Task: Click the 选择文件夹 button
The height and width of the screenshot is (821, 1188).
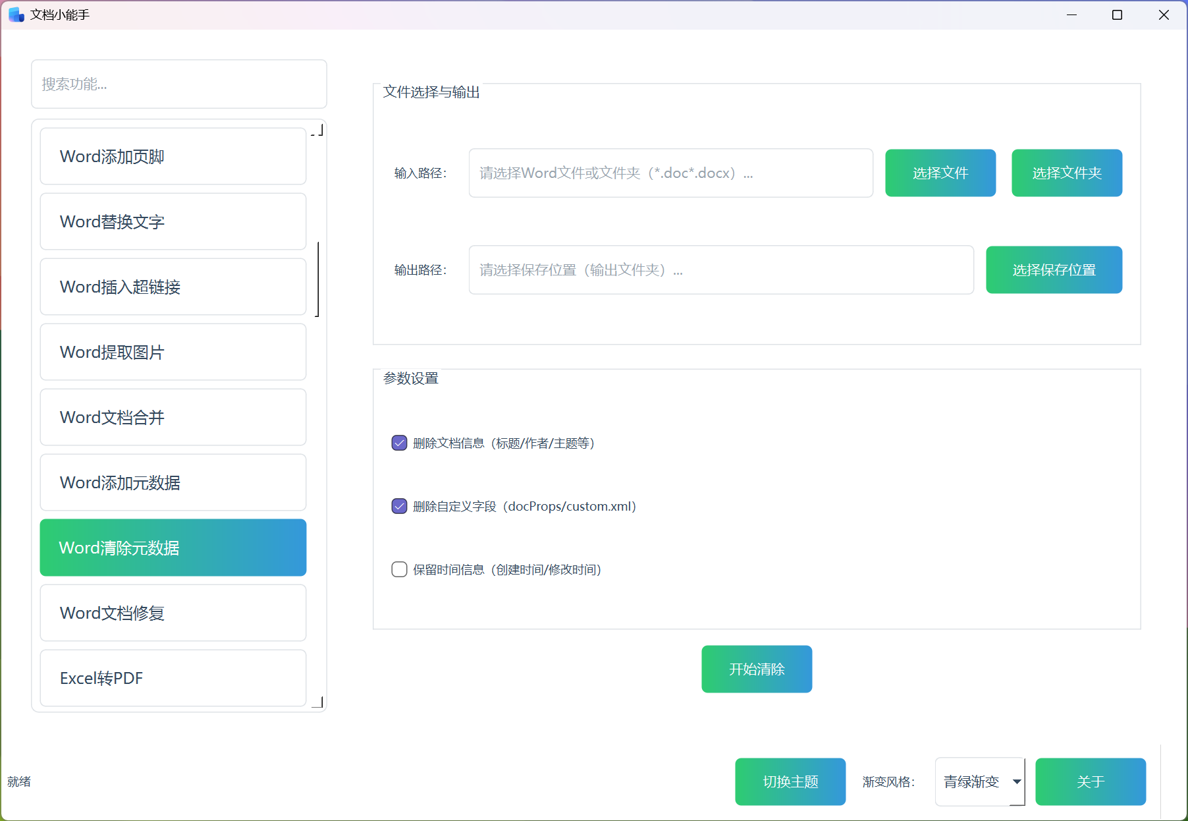Action: [x=1066, y=173]
